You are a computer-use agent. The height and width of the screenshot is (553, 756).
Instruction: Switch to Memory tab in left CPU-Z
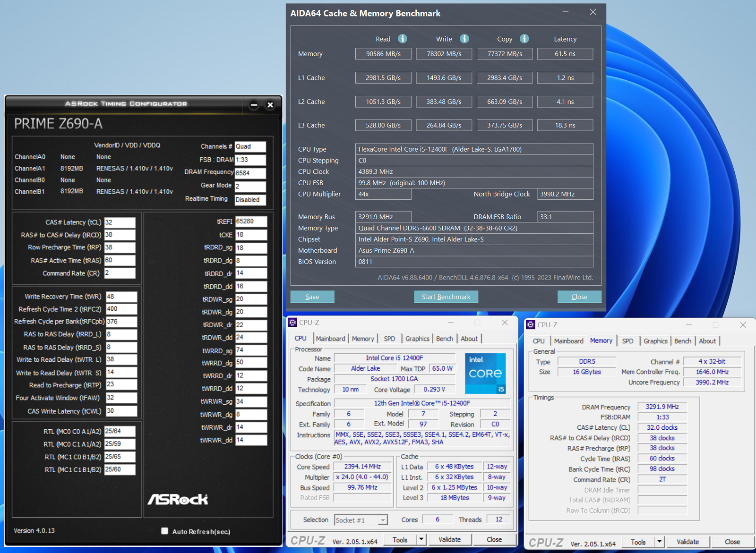[363, 339]
